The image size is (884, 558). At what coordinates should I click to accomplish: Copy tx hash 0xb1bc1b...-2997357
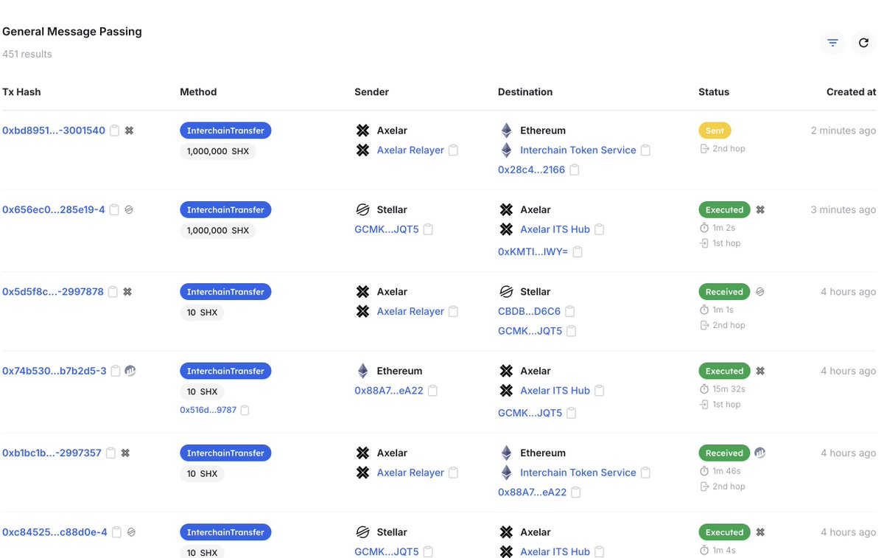[110, 453]
